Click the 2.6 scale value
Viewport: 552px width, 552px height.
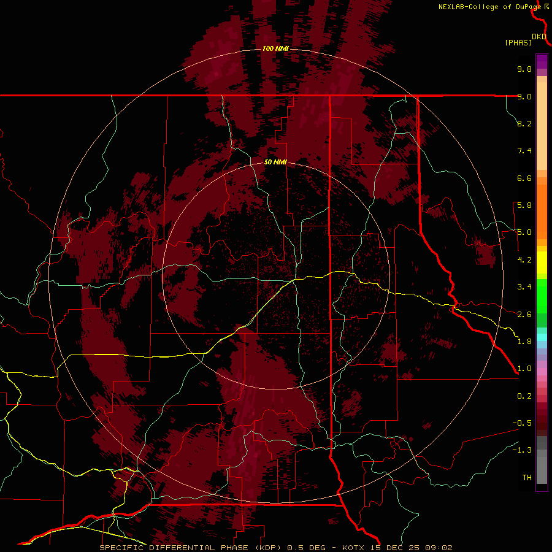[524, 315]
